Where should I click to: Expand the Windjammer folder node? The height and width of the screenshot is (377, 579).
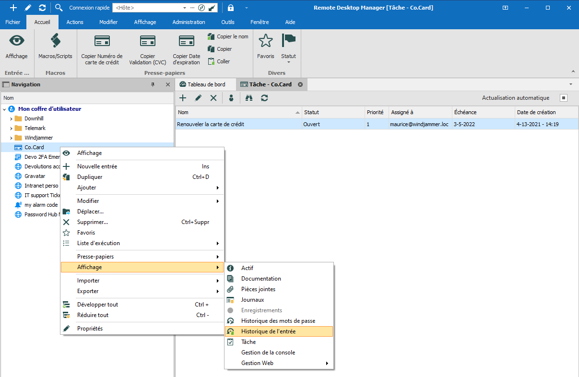tap(11, 138)
